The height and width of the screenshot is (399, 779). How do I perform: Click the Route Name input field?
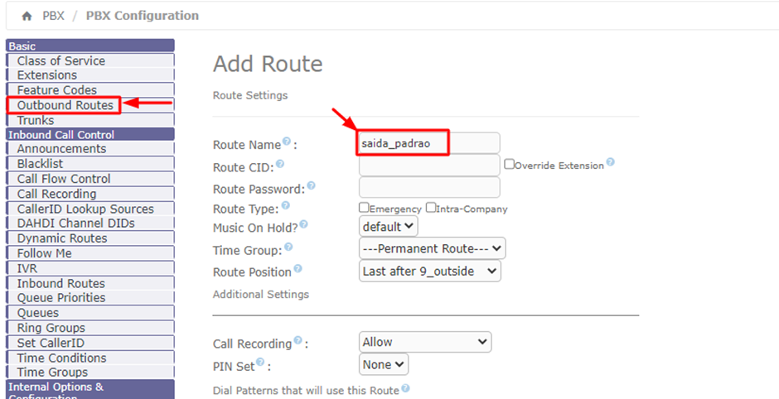pos(428,143)
